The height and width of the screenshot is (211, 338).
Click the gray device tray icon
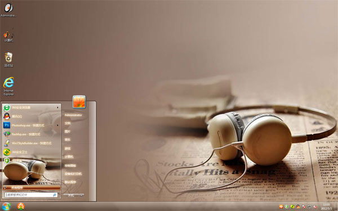[309, 206]
